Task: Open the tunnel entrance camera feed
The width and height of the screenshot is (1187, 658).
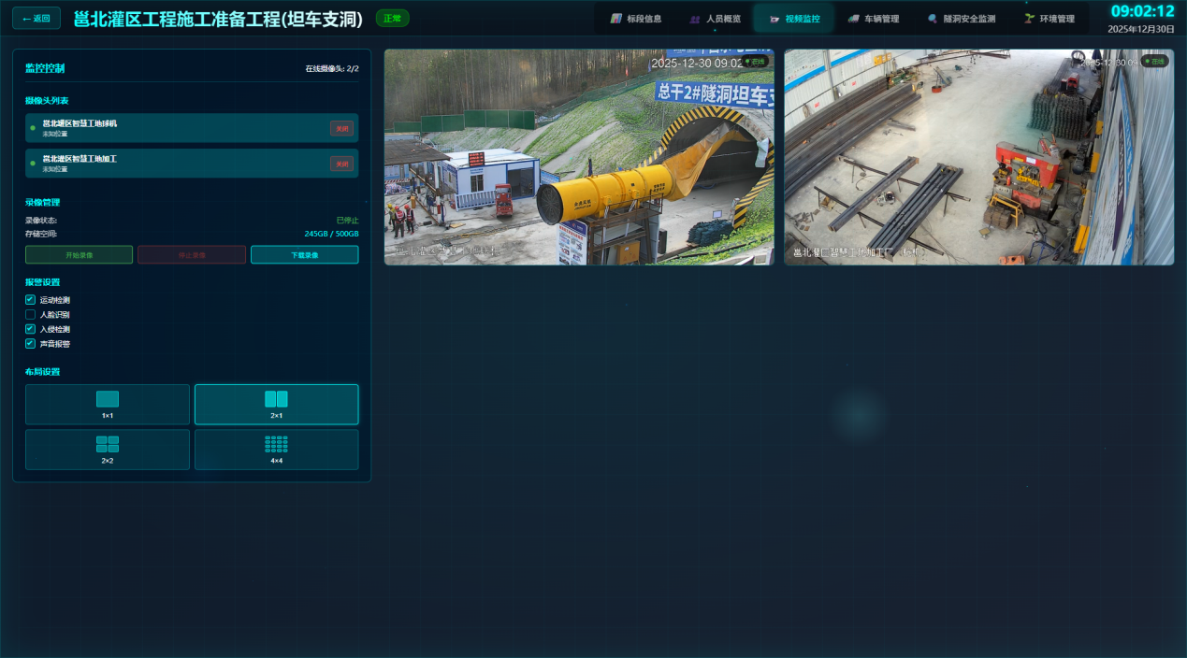Action: (x=579, y=157)
